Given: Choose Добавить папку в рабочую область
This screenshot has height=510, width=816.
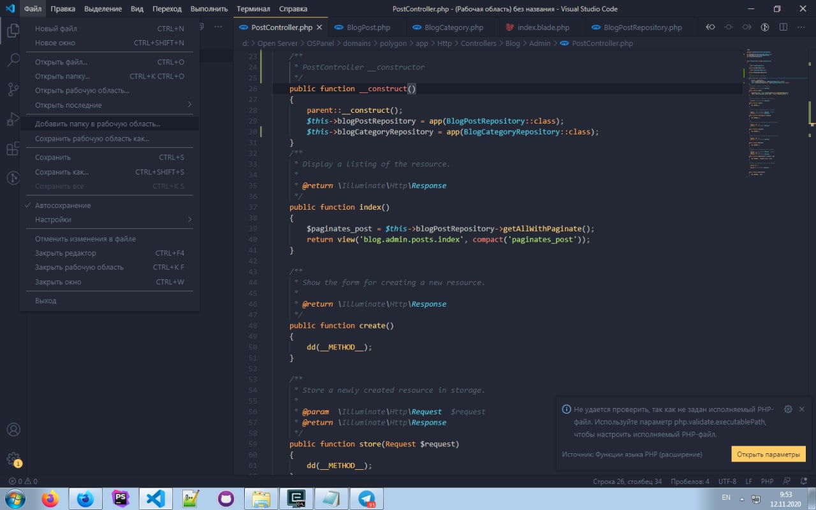Looking at the screenshot, I should pos(110,124).
